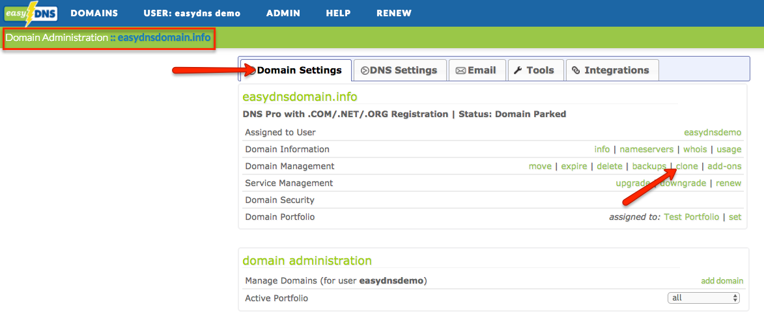The image size is (764, 322).
Task: Open the Test Portfolio link
Action: pos(692,217)
